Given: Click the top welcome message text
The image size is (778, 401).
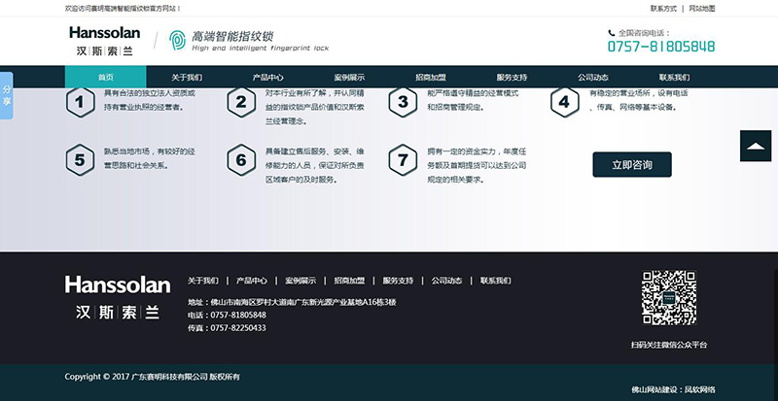Looking at the screenshot, I should (x=124, y=9).
